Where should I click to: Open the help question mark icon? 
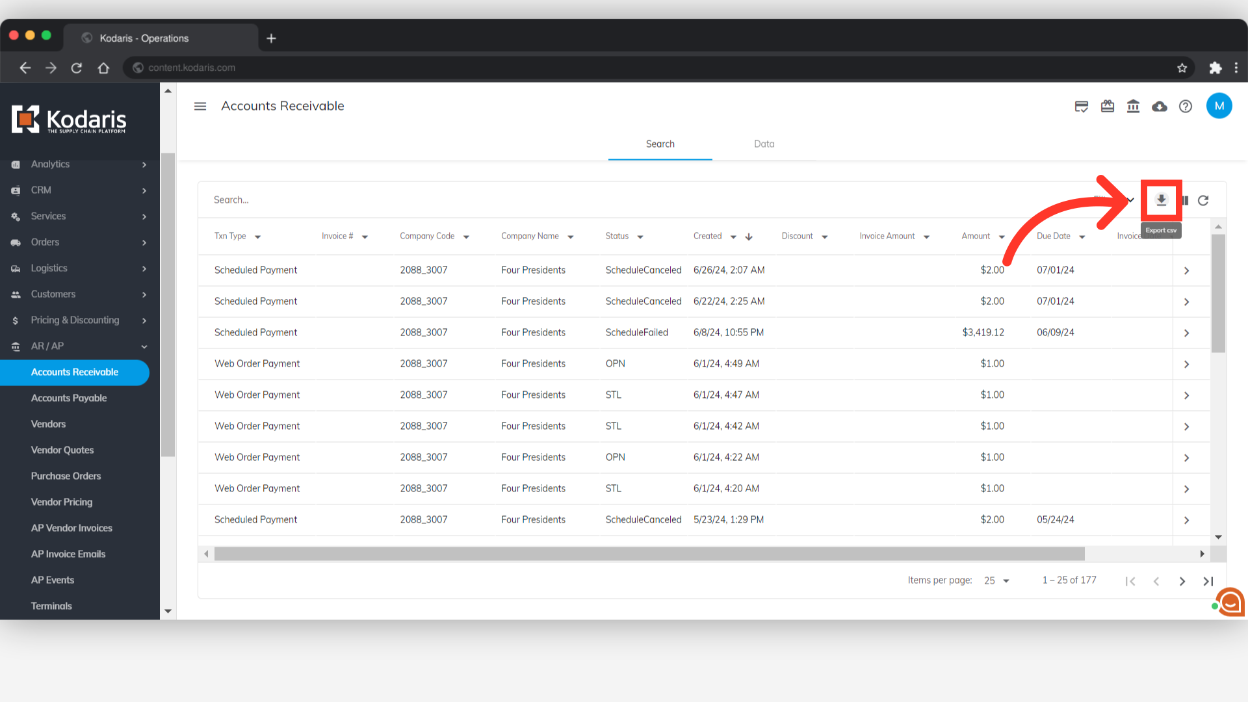[x=1186, y=107]
